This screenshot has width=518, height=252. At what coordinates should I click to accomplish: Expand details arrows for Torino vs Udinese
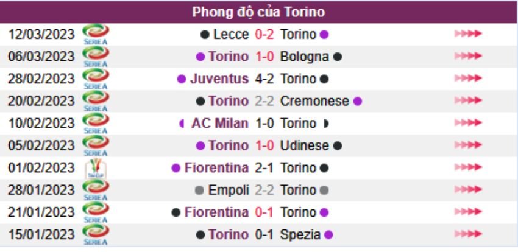point(468,146)
